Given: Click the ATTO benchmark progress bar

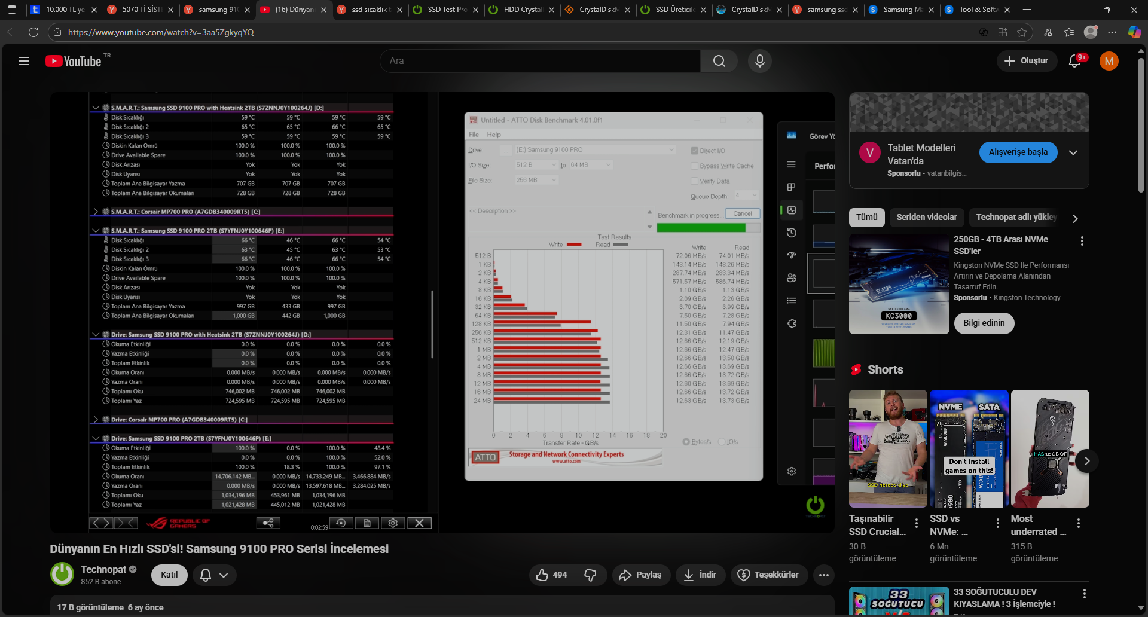Looking at the screenshot, I should click(708, 228).
